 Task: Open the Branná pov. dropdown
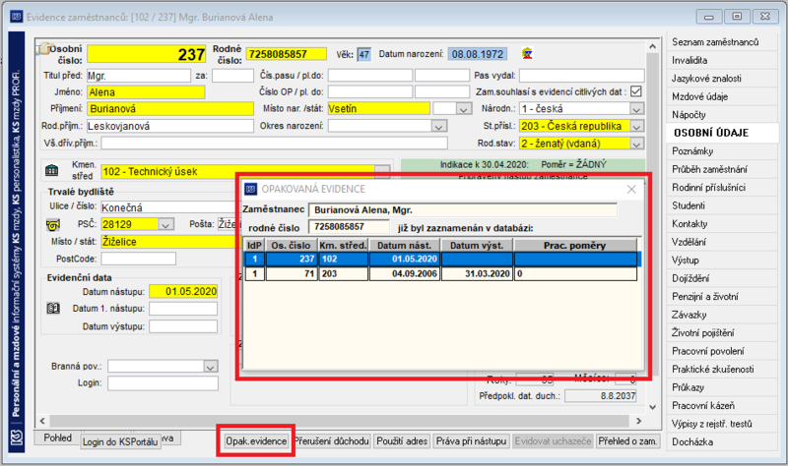[x=211, y=367]
